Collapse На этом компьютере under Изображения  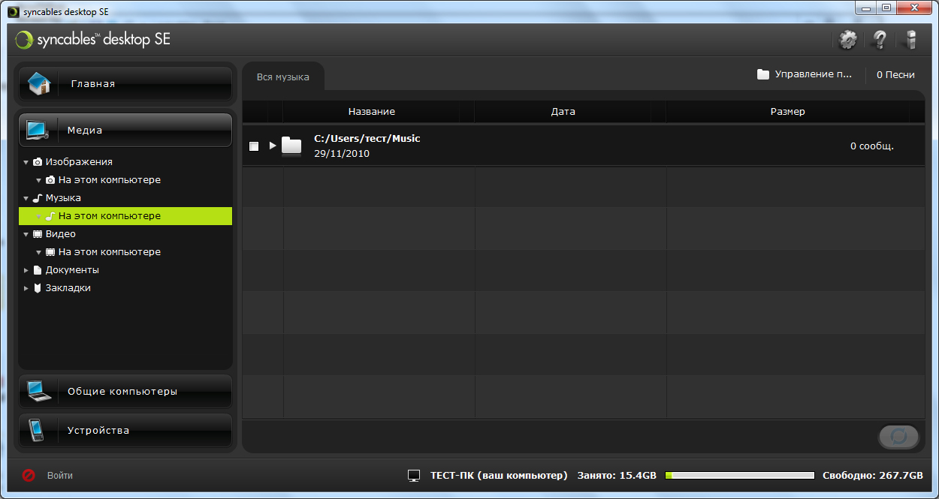[x=39, y=180]
